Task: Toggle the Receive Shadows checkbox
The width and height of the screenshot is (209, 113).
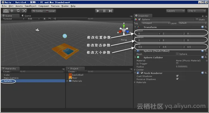Action: [x=177, y=79]
